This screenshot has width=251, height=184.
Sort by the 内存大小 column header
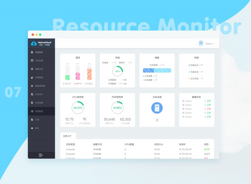(x=158, y=144)
